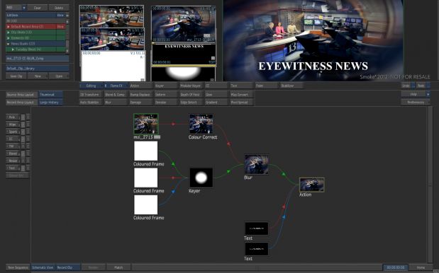
Task: Choose the 2D Transform effect
Action: (x=91, y=95)
